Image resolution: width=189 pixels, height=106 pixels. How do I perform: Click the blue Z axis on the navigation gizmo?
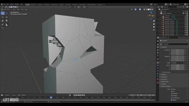151,12
